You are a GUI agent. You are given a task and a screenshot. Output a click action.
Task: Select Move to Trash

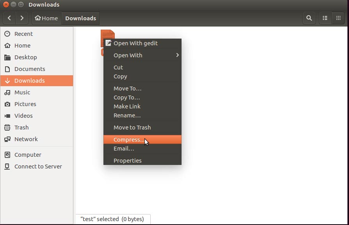click(x=142, y=128)
